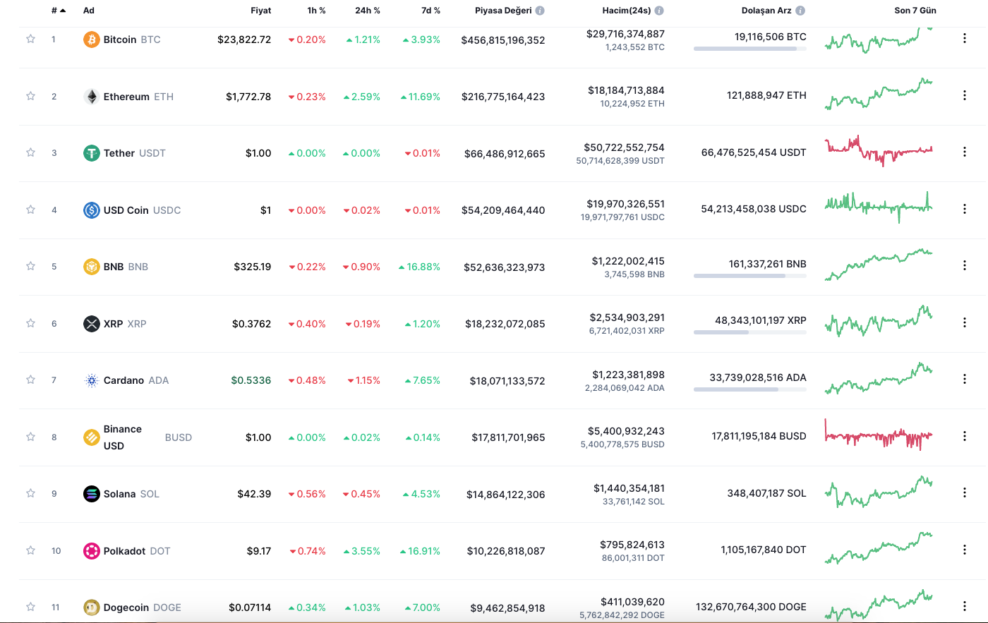Favorite Solana with the star icon
Screen dimensions: 988x623
pyautogui.click(x=30, y=494)
